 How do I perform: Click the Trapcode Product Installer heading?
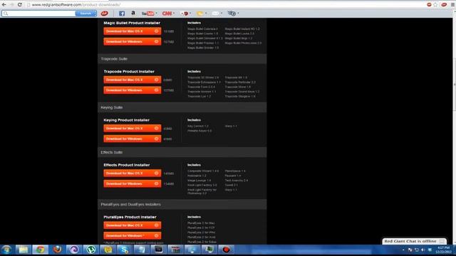[x=129, y=71]
